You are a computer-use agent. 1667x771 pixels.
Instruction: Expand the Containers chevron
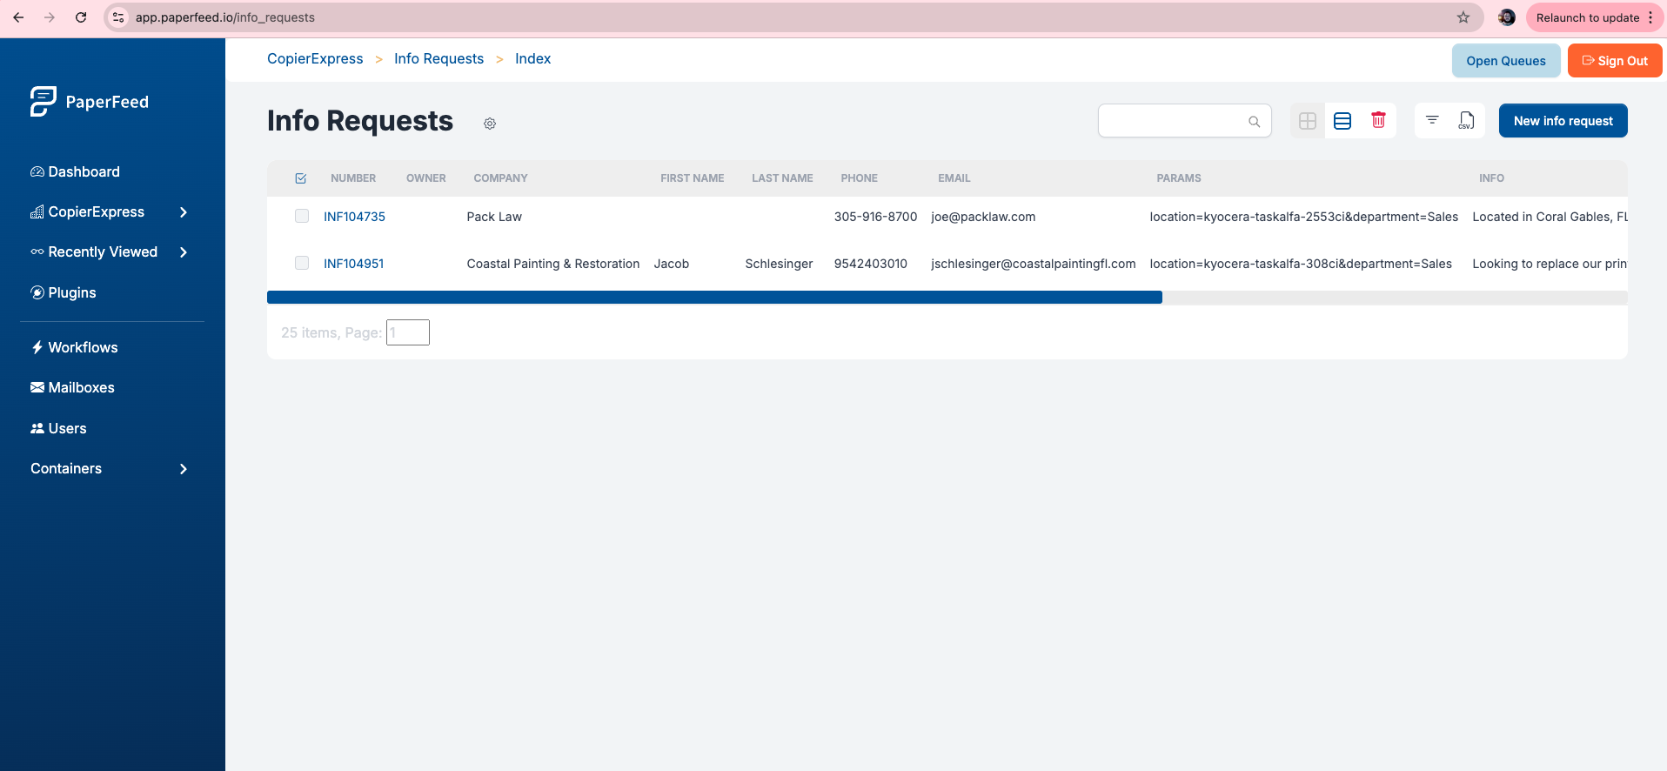(x=183, y=469)
